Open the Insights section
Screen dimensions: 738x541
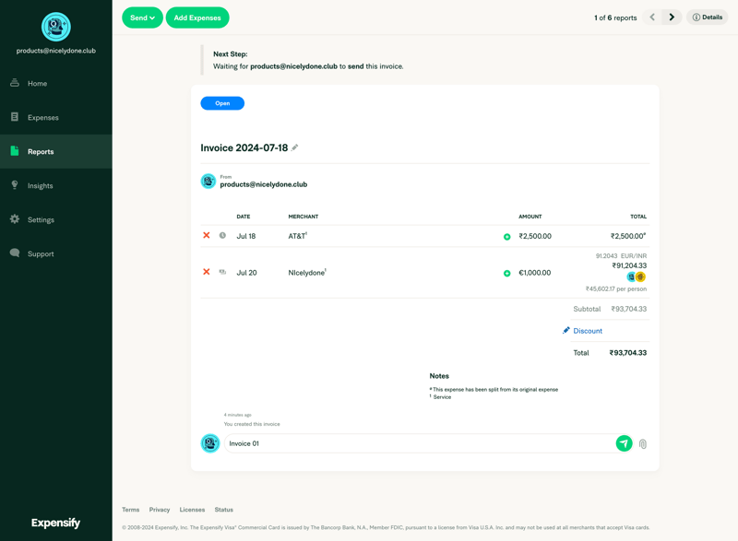[41, 185]
